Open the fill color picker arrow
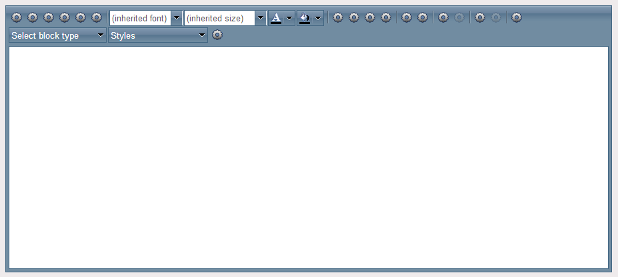The width and height of the screenshot is (618, 277). (x=318, y=18)
